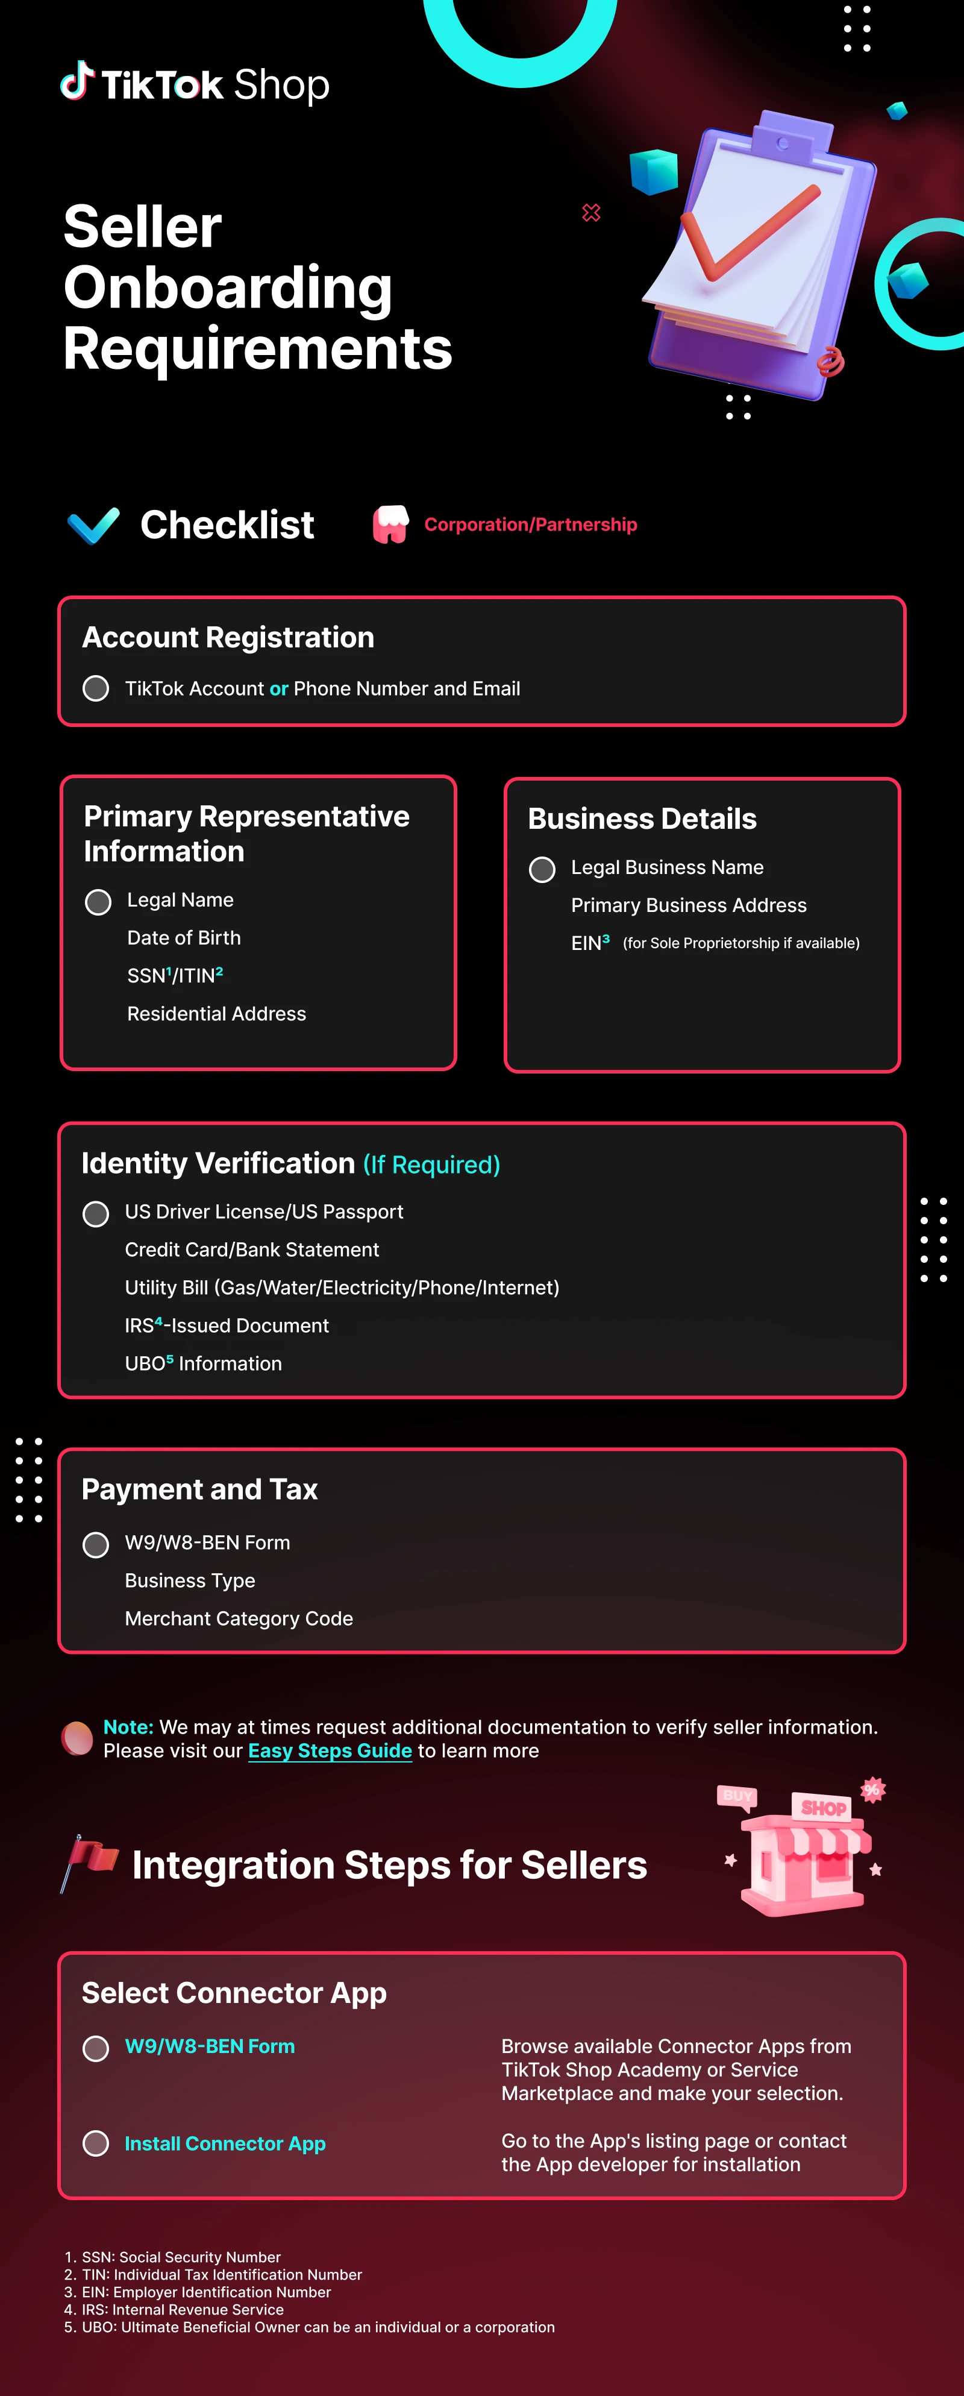Check the Install Connector App item
This screenshot has height=2396, width=964.
click(96, 2144)
